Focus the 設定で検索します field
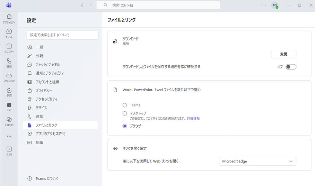Image resolution: width=315 pixels, height=186 pixels. [62, 35]
